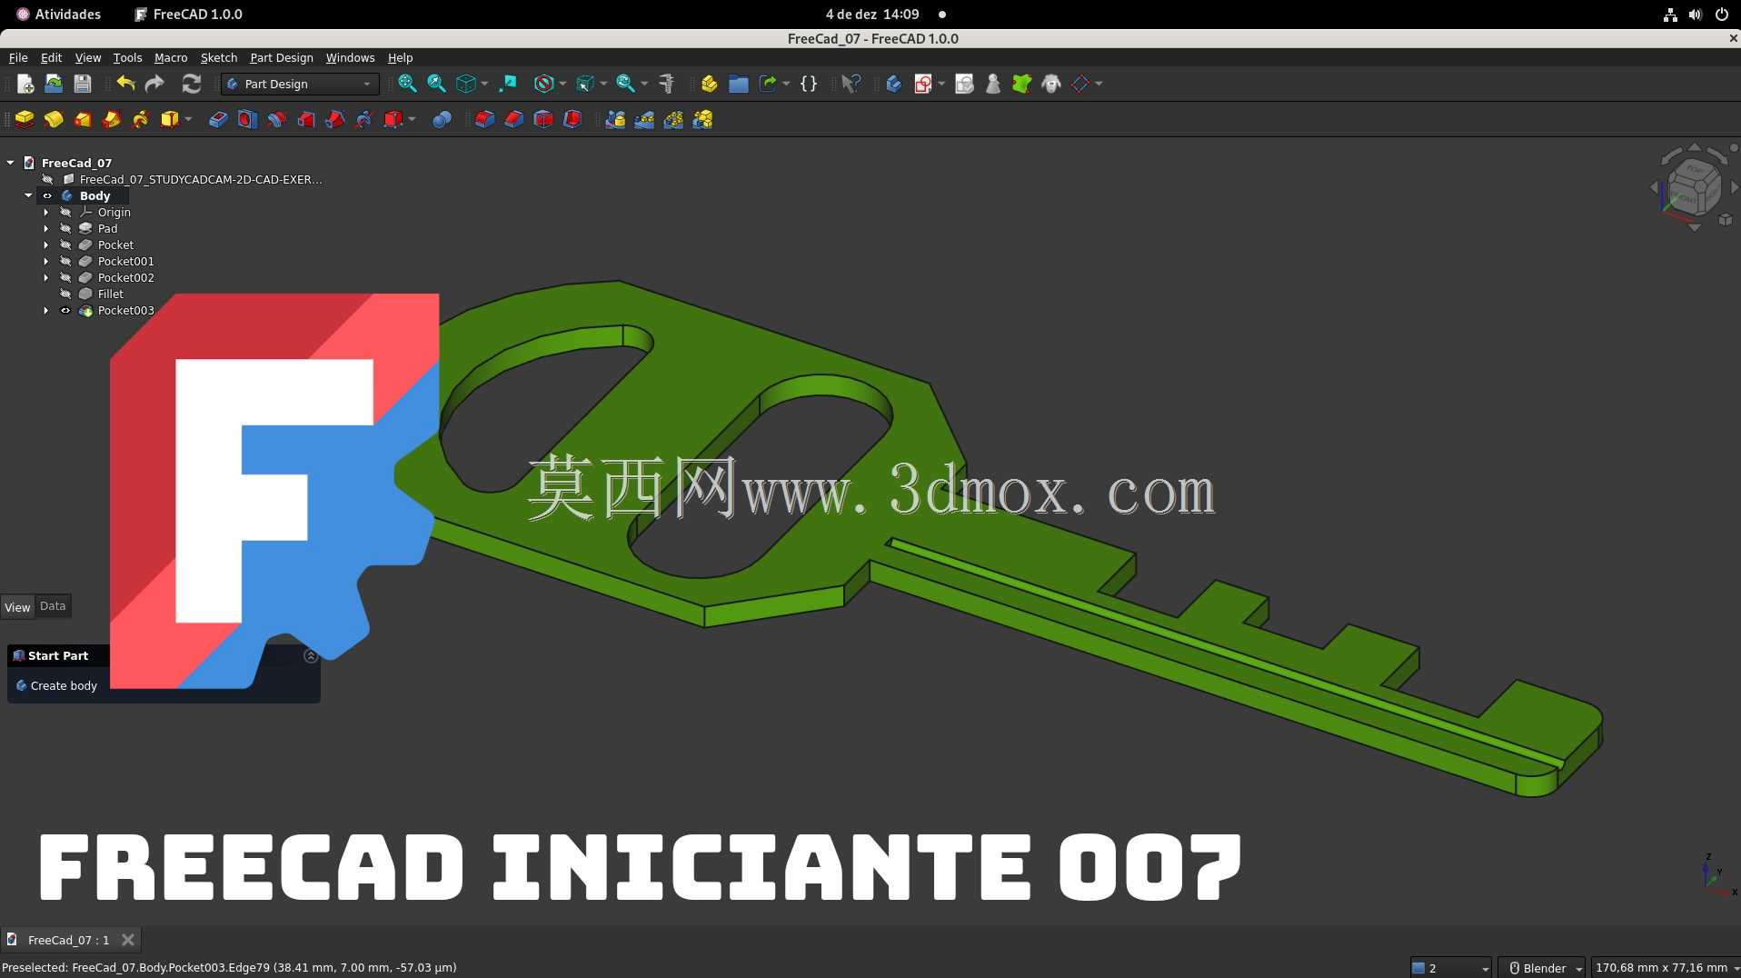The image size is (1741, 978).
Task: Switch to the View property tab
Action: click(x=17, y=607)
